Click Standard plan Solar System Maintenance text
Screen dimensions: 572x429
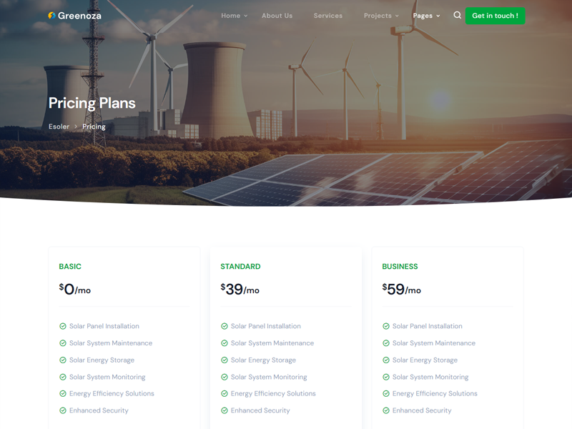(x=272, y=343)
